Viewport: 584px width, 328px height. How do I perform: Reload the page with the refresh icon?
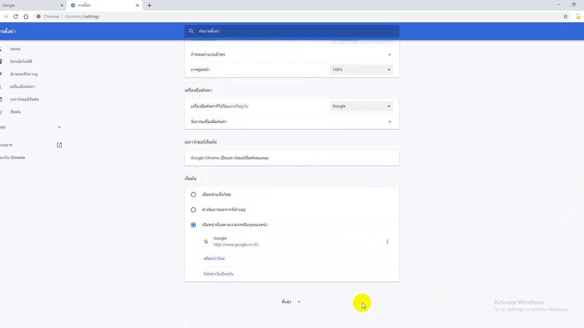(x=16, y=16)
